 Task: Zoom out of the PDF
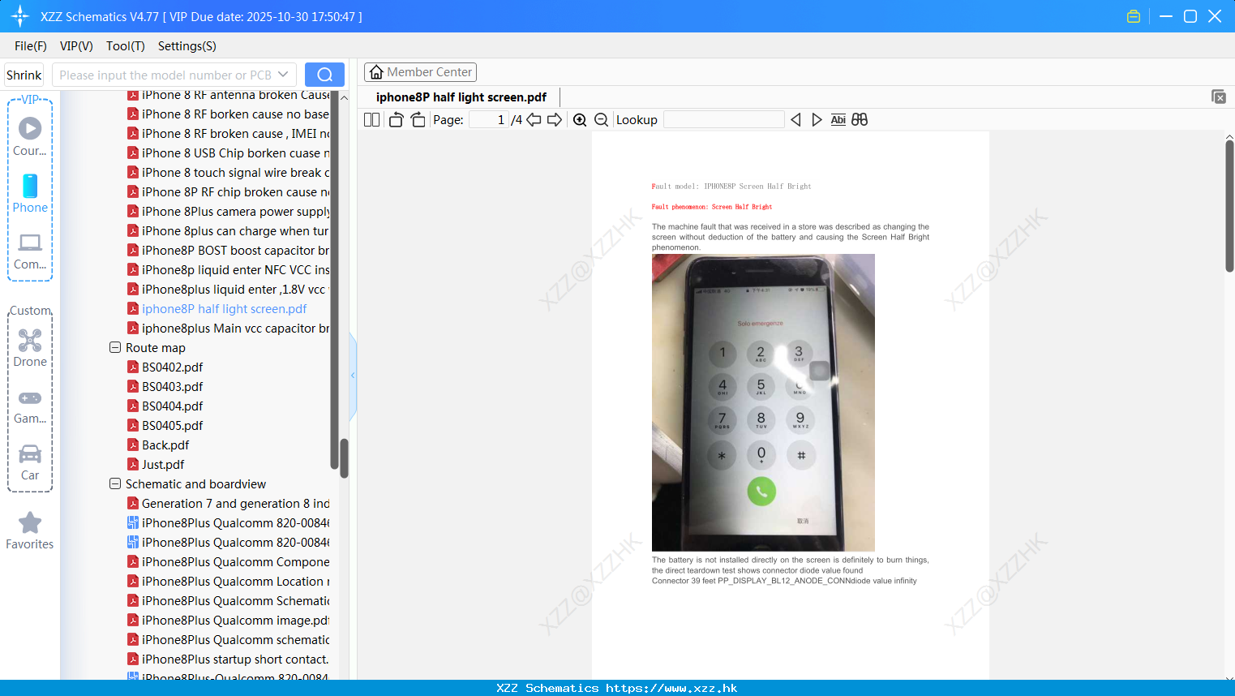tap(602, 120)
